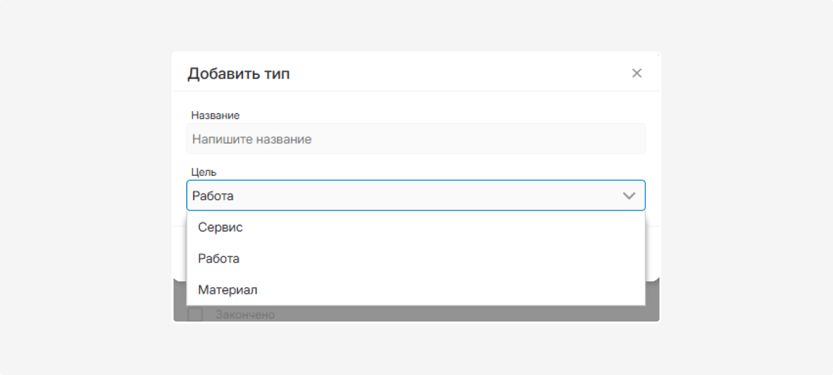The width and height of the screenshot is (833, 375).
Task: Click the Цель field label
Action: [204, 172]
